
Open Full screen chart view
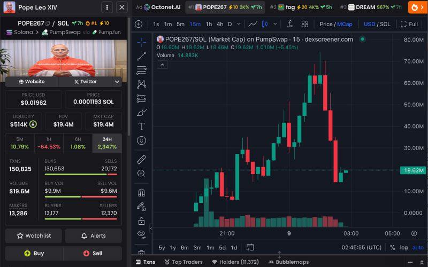pyautogui.click(x=409, y=24)
